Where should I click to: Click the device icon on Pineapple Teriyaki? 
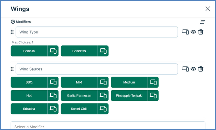tap(153, 96)
